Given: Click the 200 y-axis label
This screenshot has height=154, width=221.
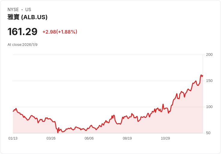Looking at the screenshot, I should pos(209,55).
